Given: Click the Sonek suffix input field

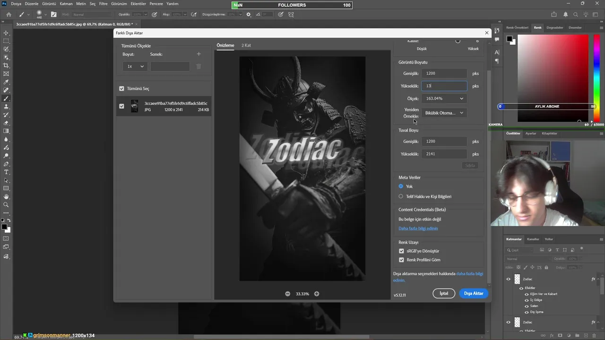Looking at the screenshot, I should tap(170, 67).
